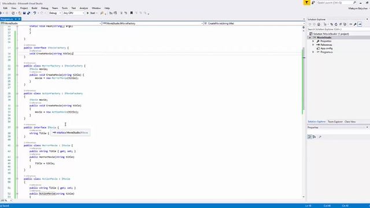Image resolution: width=370 pixels, height=208 pixels.
Task: Expand the Properties node arrow
Action: (313, 41)
